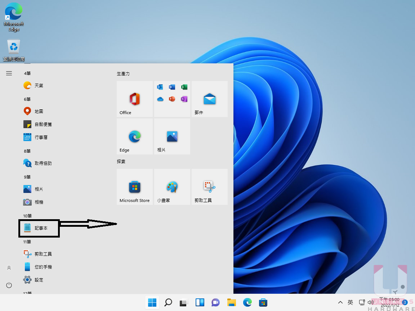Launch 您的手機 Your Phone
Screen dimensions: 415x311
[x=37, y=267]
